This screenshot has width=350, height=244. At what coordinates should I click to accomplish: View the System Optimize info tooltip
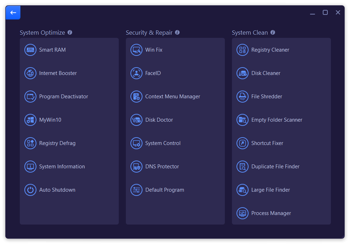(70, 32)
